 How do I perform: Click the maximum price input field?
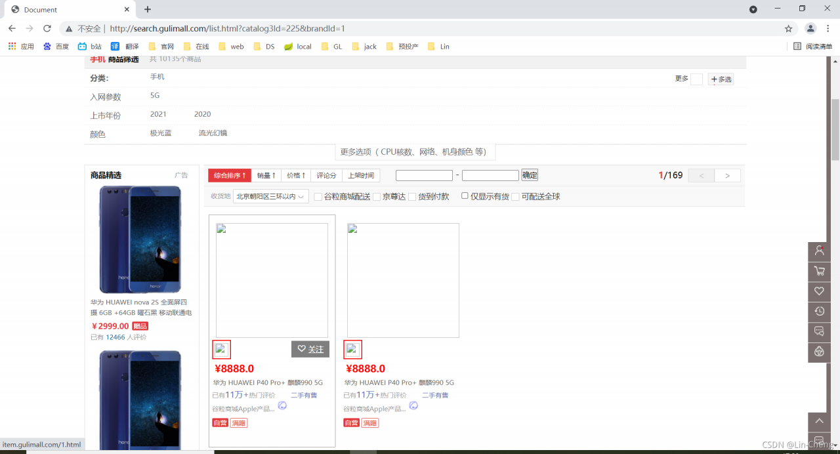490,175
